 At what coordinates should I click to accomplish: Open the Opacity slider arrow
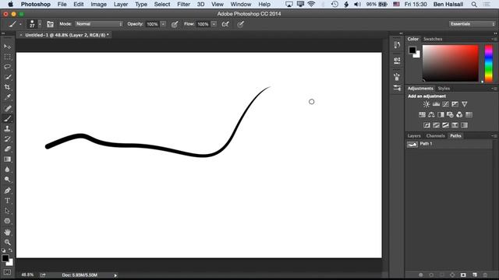point(163,24)
